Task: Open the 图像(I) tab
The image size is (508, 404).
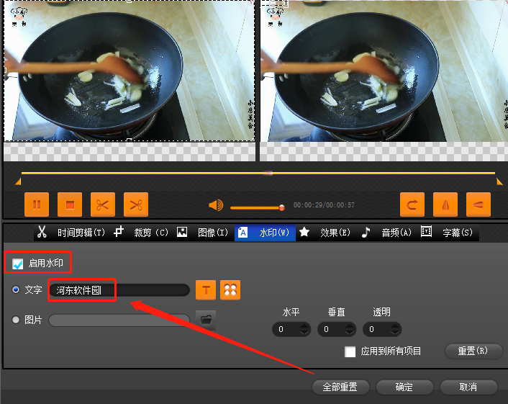Action: pos(202,232)
